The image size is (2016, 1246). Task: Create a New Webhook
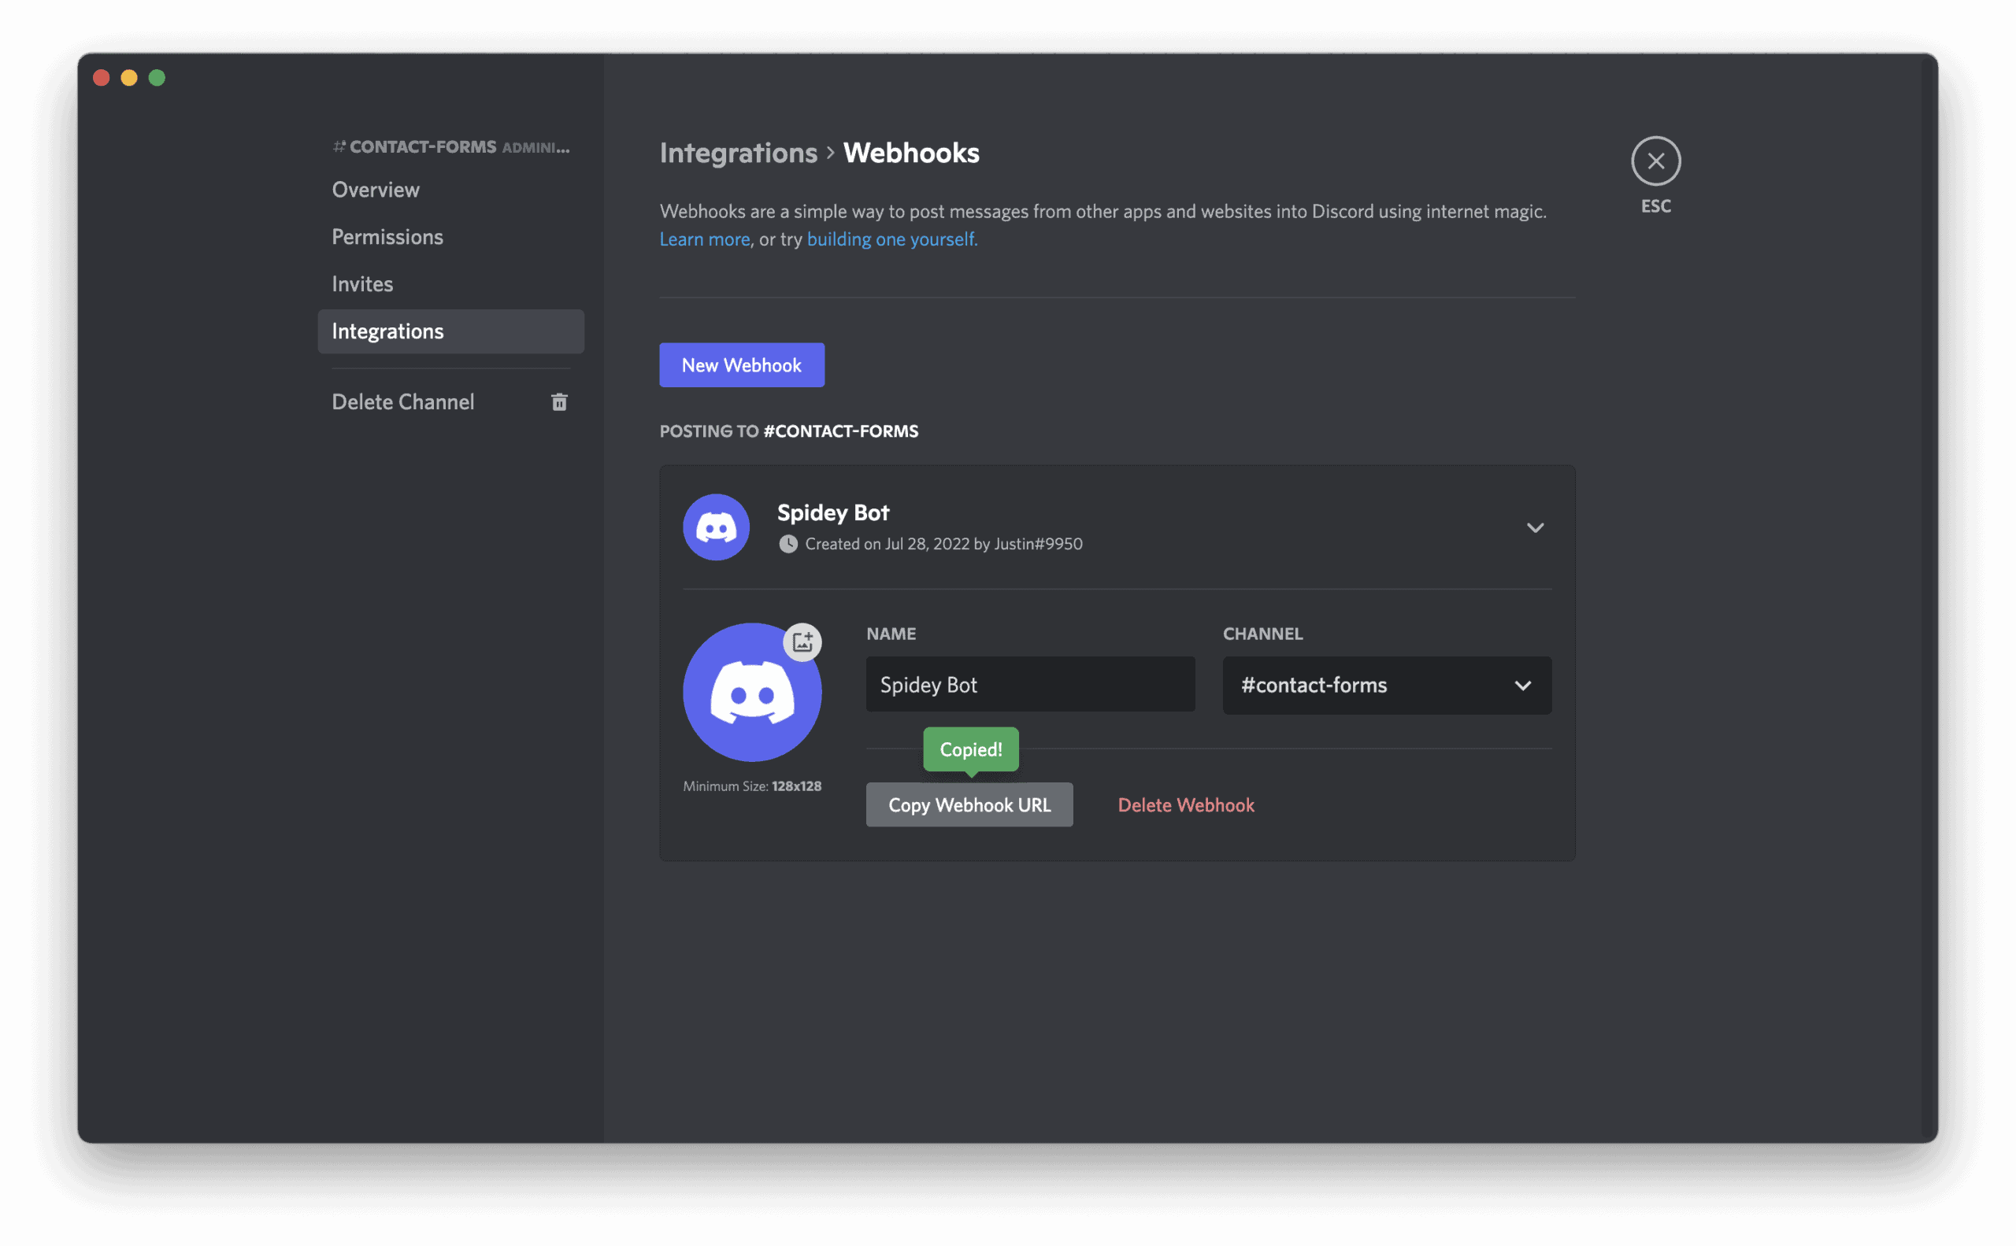pos(741,365)
